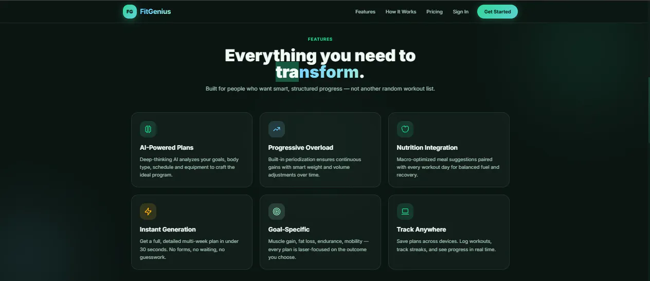The width and height of the screenshot is (650, 281).
Task: Select the Goal-Specific card title
Action: pyautogui.click(x=289, y=230)
